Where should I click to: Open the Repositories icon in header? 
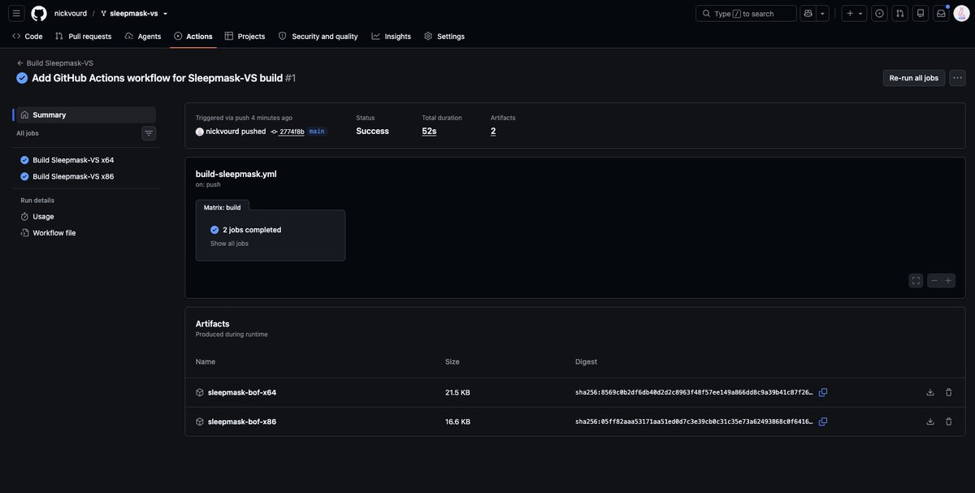tap(921, 13)
